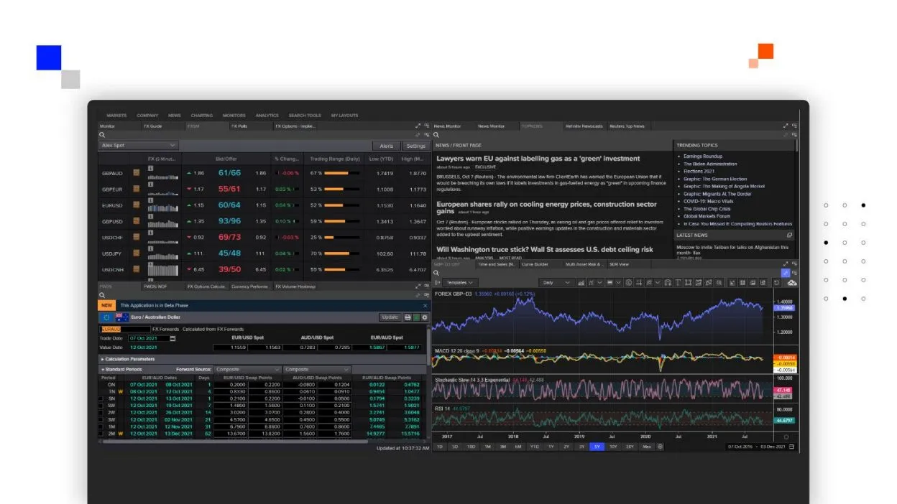Click the chart zoom magnifier tool

click(719, 283)
